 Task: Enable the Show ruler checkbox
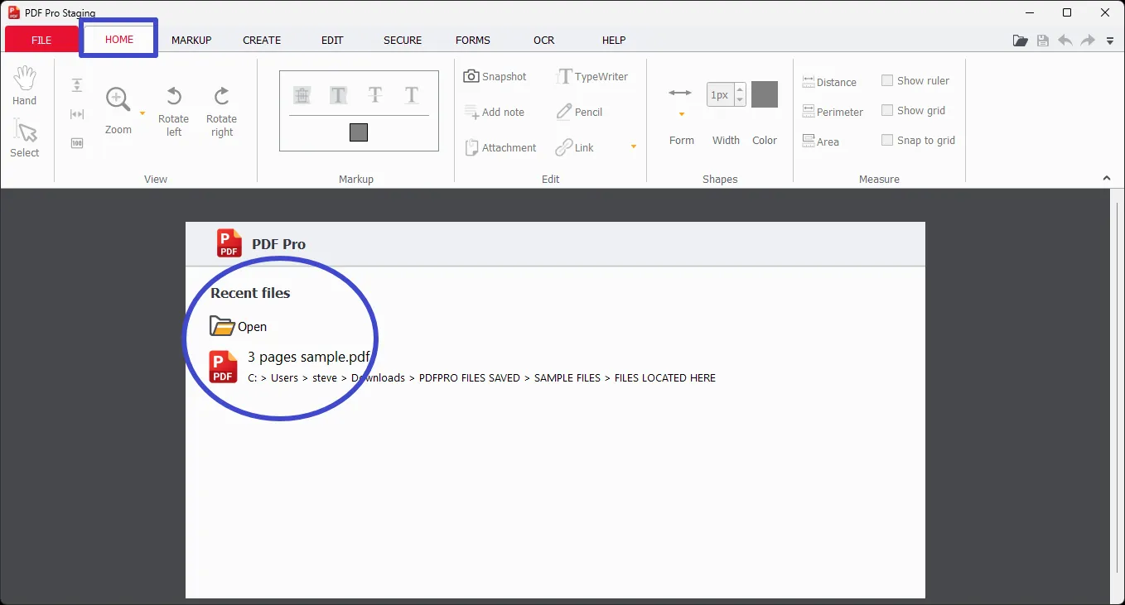(x=887, y=80)
